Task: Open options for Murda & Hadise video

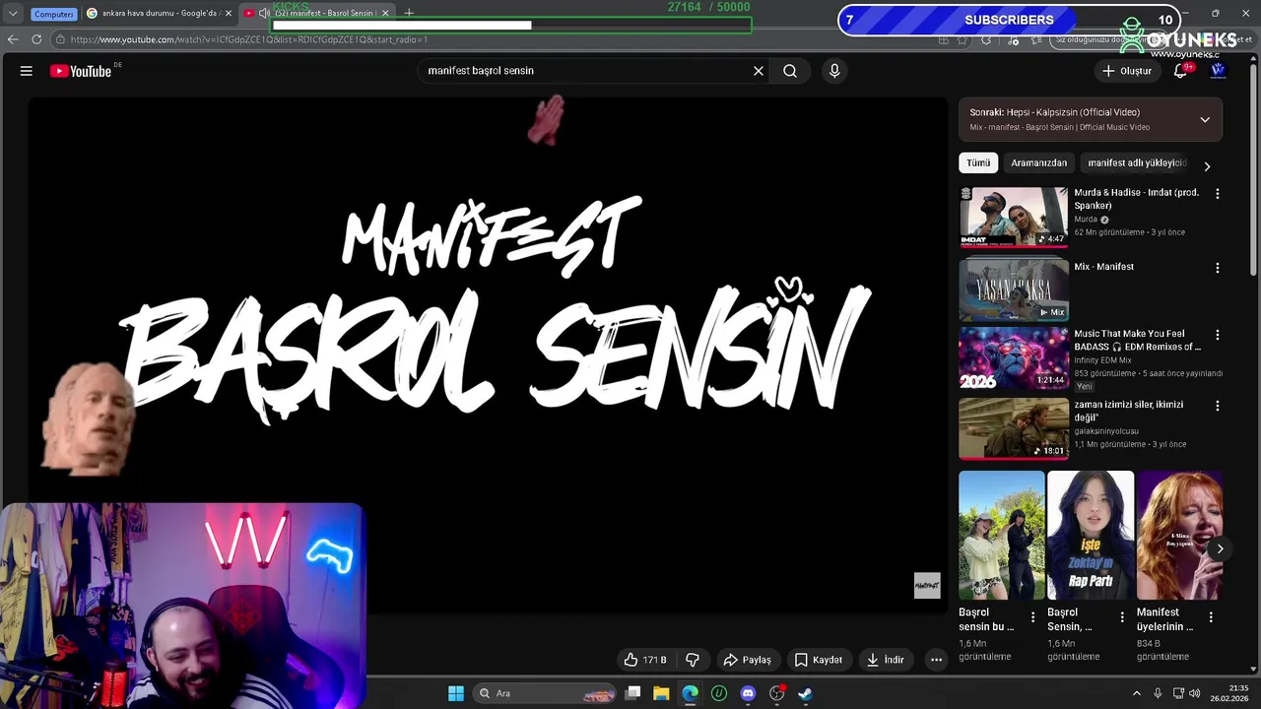Action: [1217, 194]
